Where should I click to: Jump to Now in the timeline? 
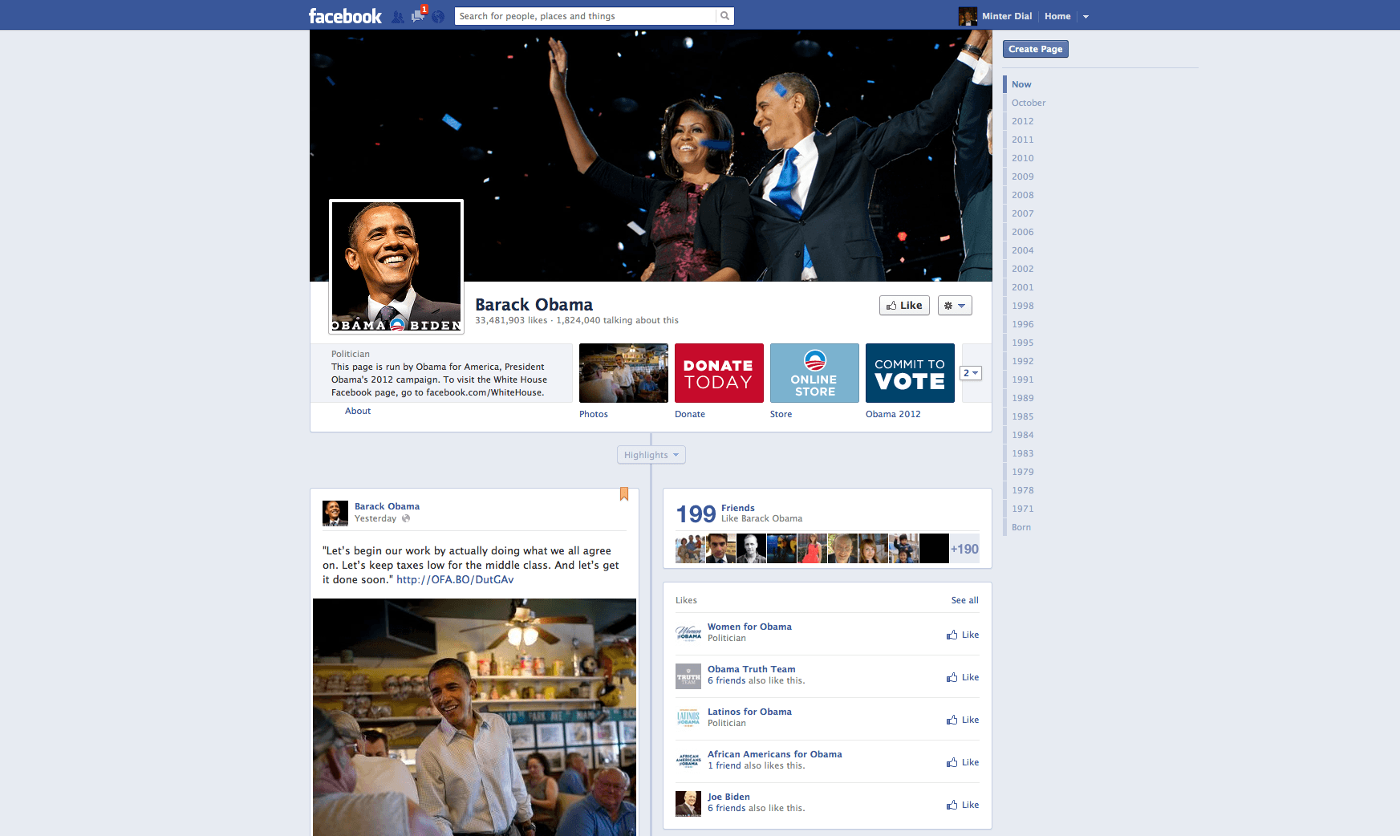pyautogui.click(x=1021, y=84)
